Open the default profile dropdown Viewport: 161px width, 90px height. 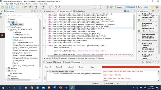(x=120, y=7)
